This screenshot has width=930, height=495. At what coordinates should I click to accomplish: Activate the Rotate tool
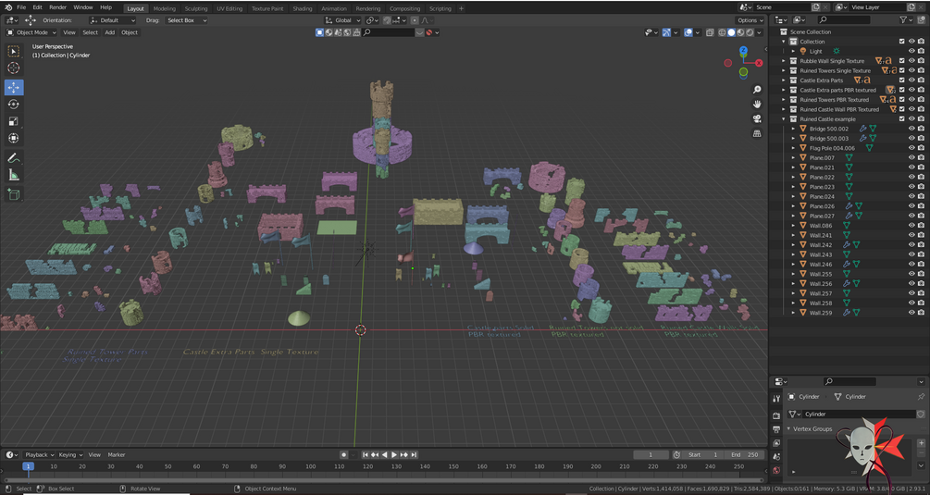pos(14,105)
